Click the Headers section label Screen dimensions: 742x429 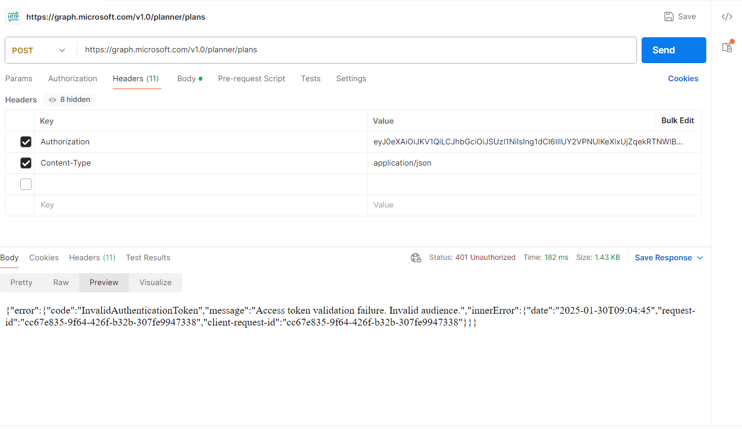coord(21,100)
